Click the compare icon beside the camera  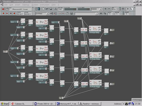click(x=105, y=14)
